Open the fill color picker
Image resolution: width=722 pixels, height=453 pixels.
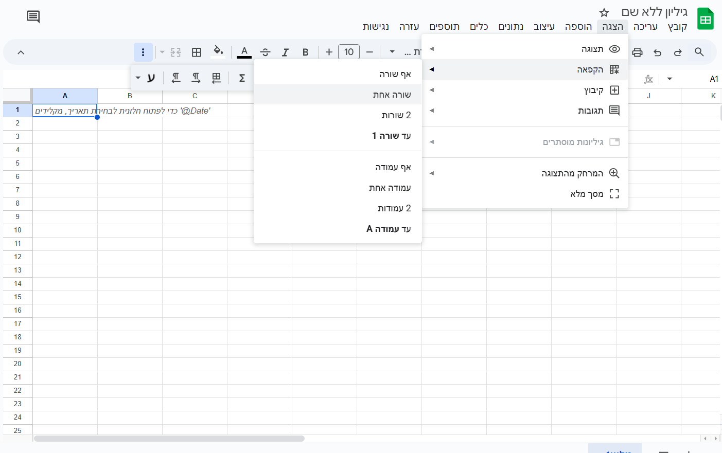(x=218, y=51)
